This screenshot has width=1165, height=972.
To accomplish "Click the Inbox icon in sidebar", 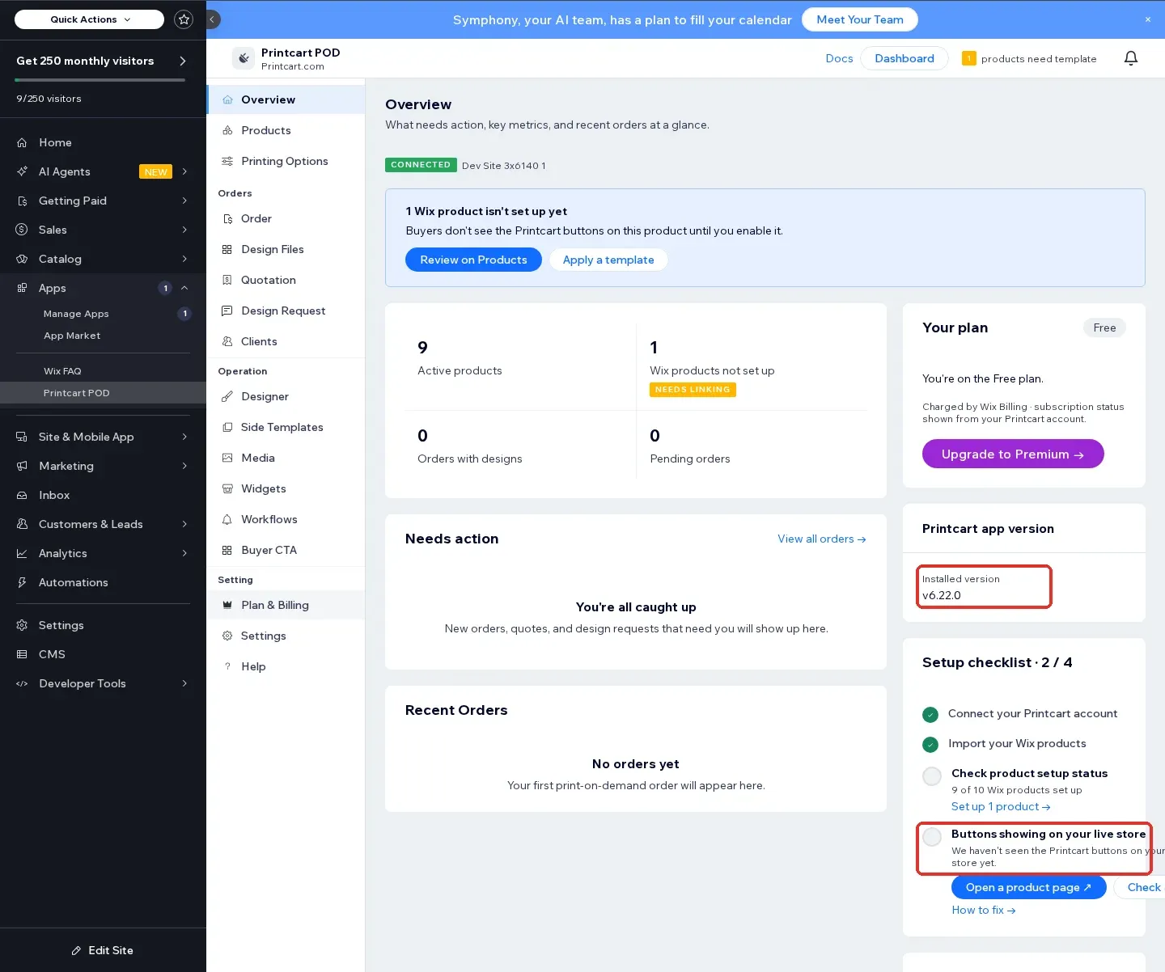I will coord(22,495).
